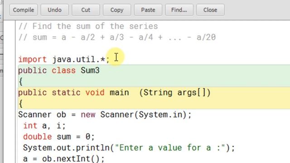Click the opening brace under main method
Screen dimensions: 290x163
21,104
